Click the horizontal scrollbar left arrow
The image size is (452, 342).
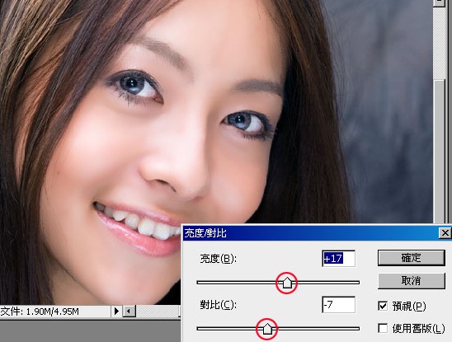point(129,312)
